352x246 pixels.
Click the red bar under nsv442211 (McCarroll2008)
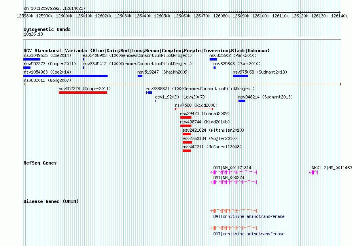(x=187, y=151)
